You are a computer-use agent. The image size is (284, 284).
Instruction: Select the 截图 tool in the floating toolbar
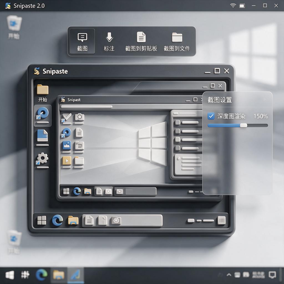pos(82,41)
